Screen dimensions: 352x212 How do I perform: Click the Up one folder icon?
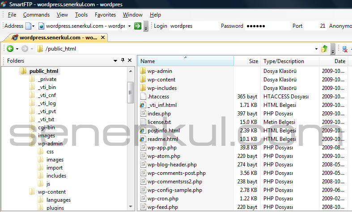[x=324, y=48]
